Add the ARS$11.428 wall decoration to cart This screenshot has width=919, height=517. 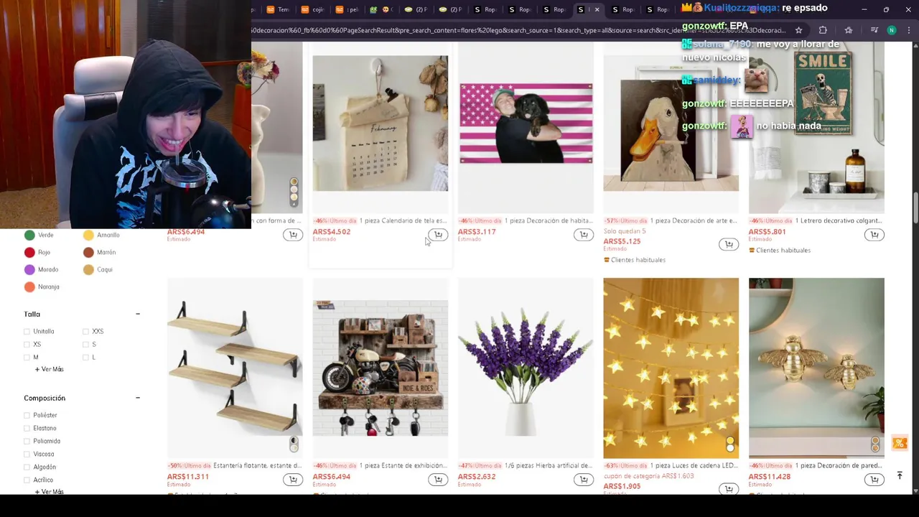click(x=874, y=480)
